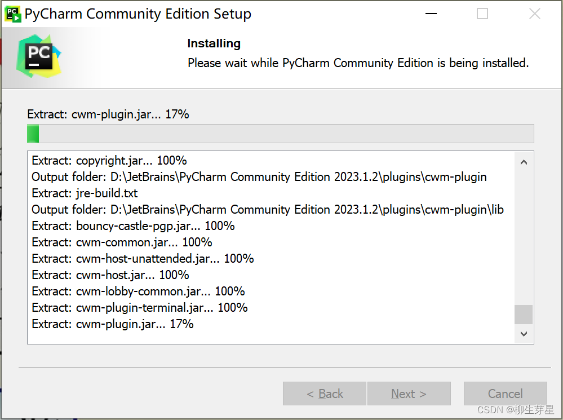Click the scrollbar down arrow

[524, 334]
